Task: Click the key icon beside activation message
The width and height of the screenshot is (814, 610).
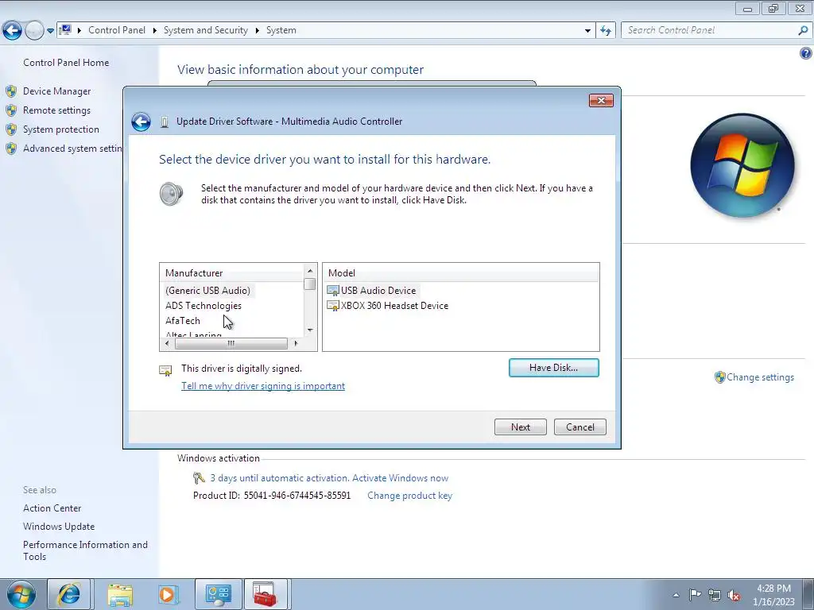Action: 199,477
